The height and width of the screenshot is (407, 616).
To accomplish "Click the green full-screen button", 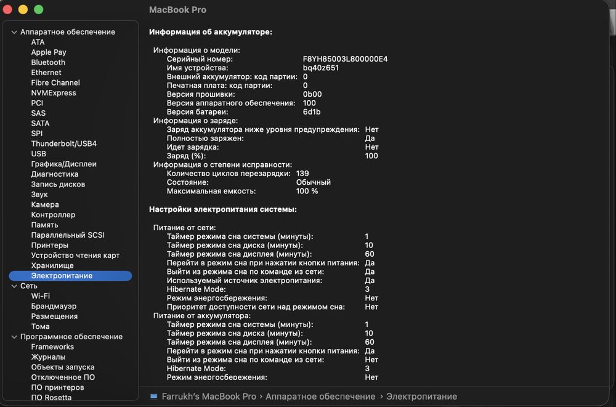I will tap(38, 9).
